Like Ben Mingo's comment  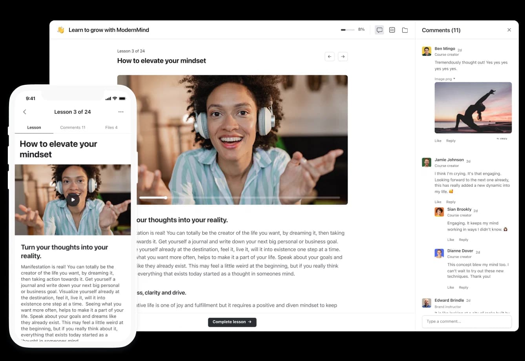(438, 140)
